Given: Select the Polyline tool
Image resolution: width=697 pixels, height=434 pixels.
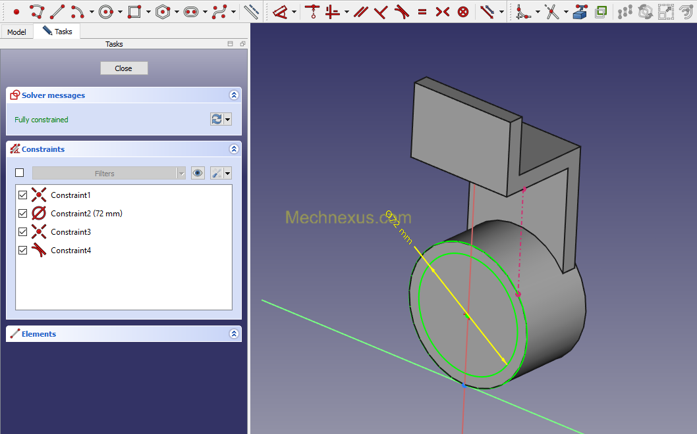Looking at the screenshot, I should (x=37, y=11).
